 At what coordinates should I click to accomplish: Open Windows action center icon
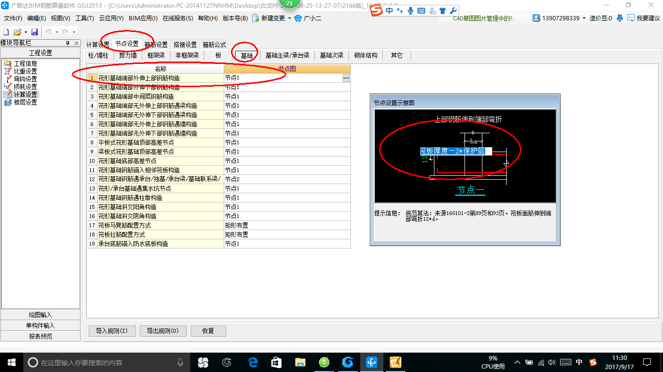[646, 362]
